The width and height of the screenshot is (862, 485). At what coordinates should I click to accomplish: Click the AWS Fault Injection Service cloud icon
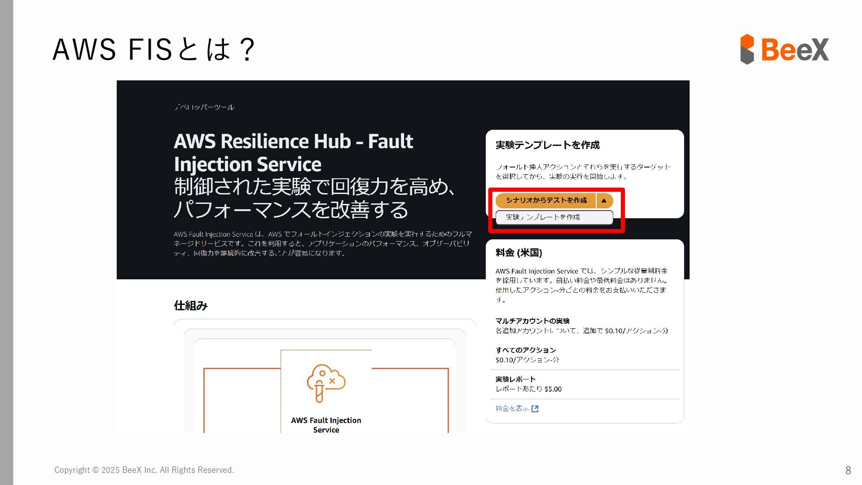(x=326, y=383)
